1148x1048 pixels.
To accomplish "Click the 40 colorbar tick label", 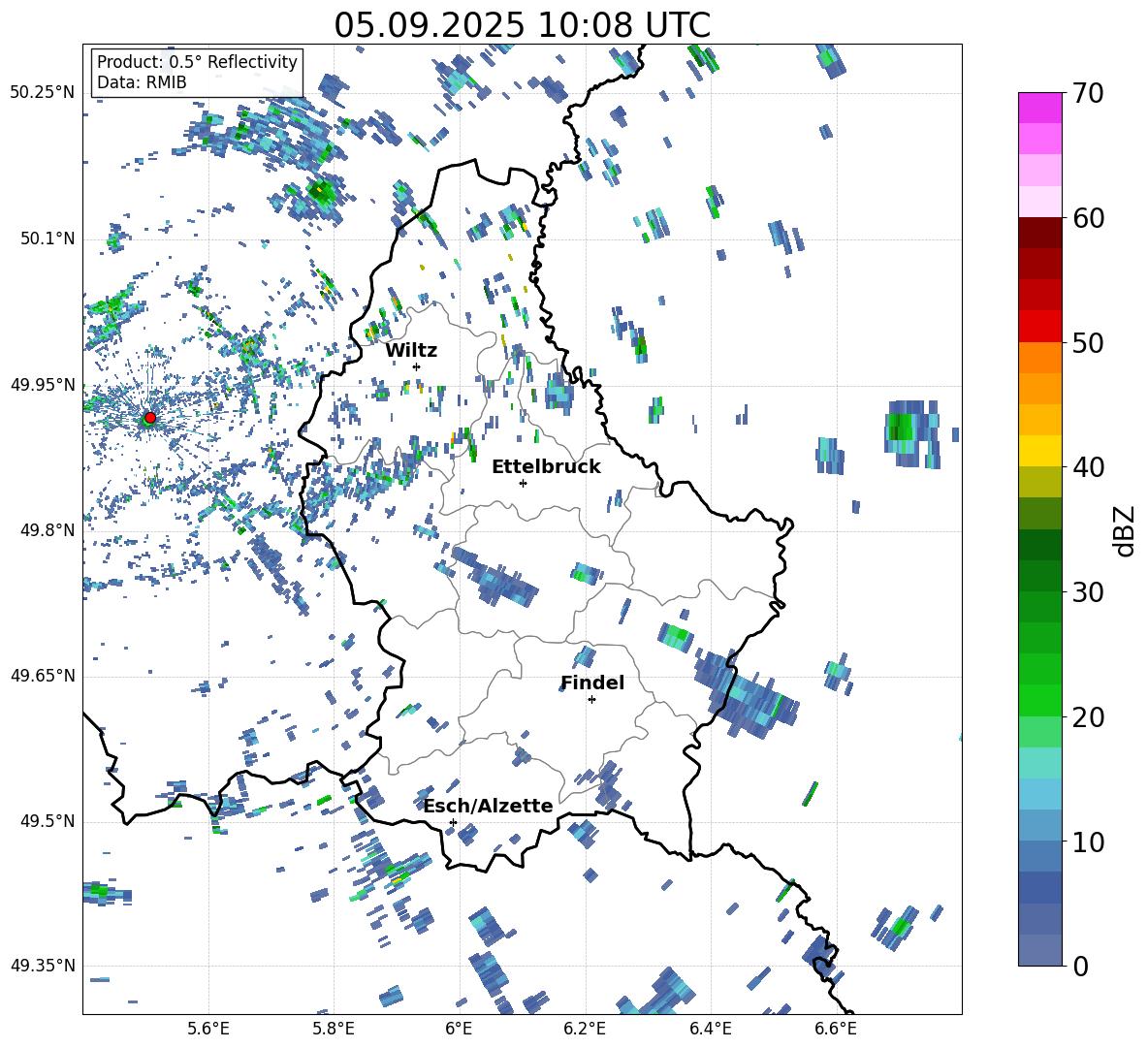I will pos(1088,467).
